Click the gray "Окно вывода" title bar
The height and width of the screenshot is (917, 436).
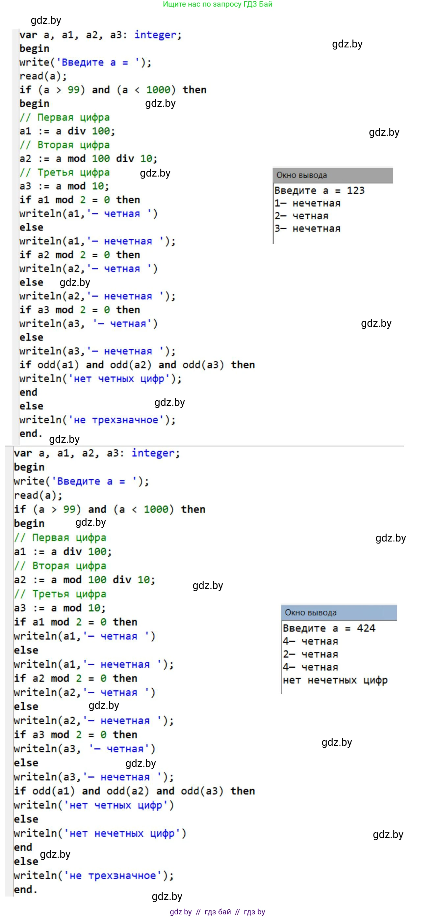point(333,175)
